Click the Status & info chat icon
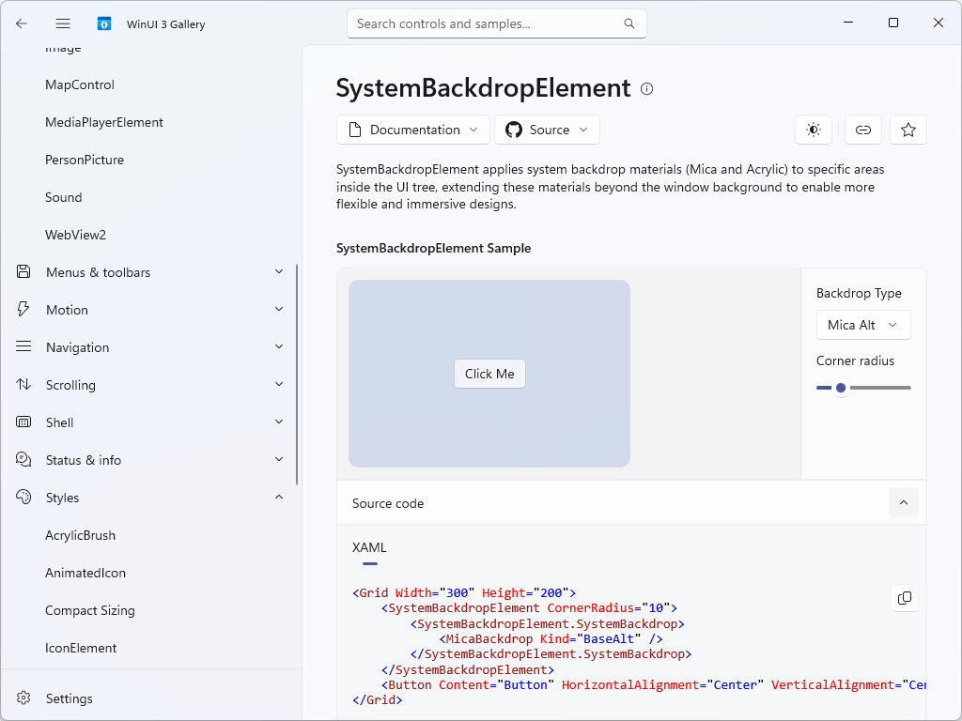 tap(23, 459)
